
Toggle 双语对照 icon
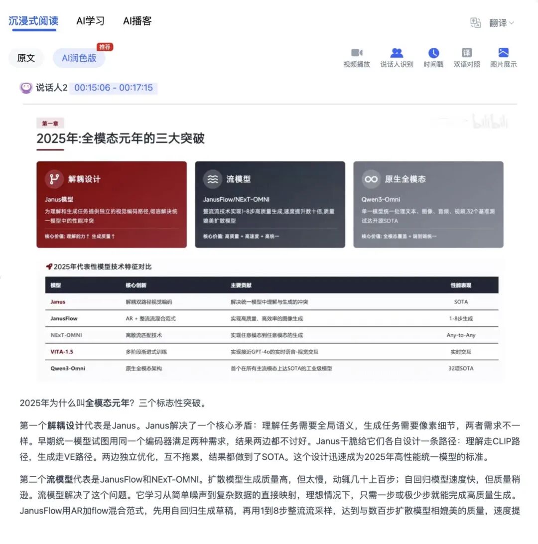tap(467, 53)
